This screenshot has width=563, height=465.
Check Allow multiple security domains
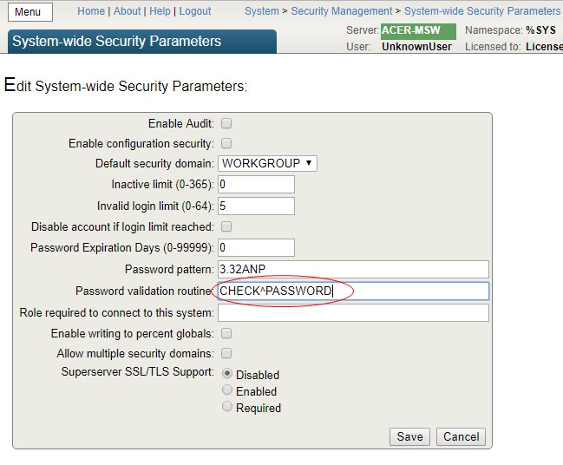coord(226,353)
